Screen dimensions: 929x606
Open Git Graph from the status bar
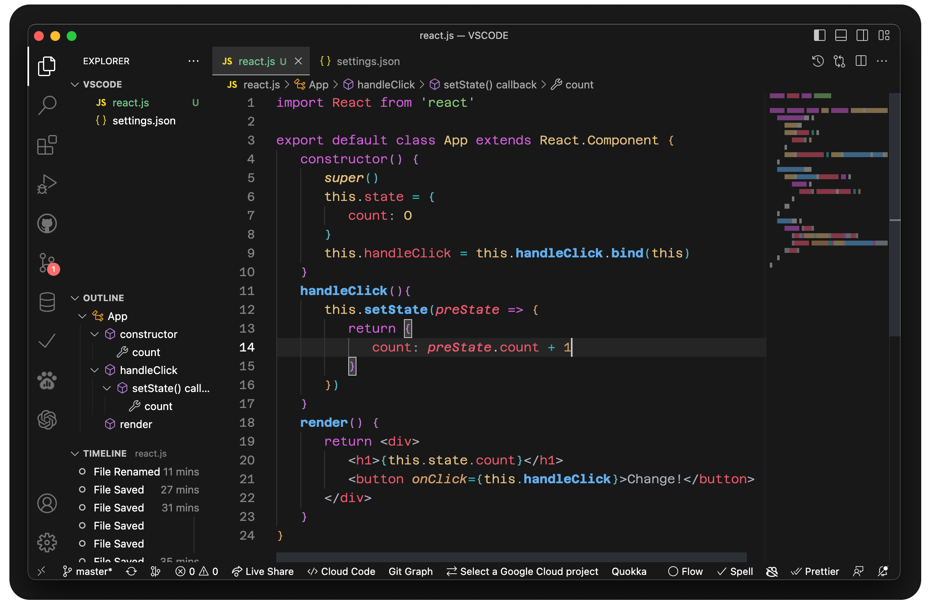coord(410,571)
